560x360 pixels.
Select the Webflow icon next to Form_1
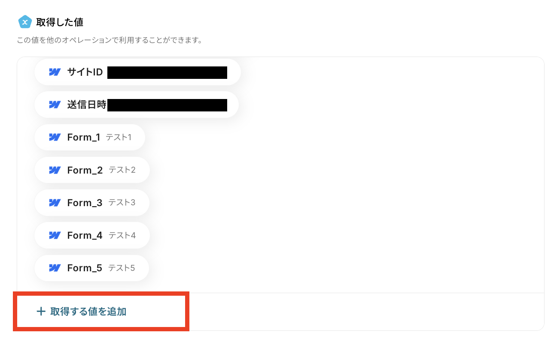click(55, 137)
